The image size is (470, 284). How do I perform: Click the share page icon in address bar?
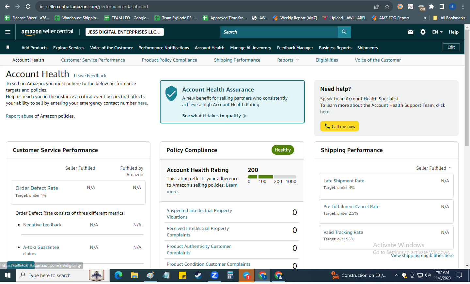point(377,7)
